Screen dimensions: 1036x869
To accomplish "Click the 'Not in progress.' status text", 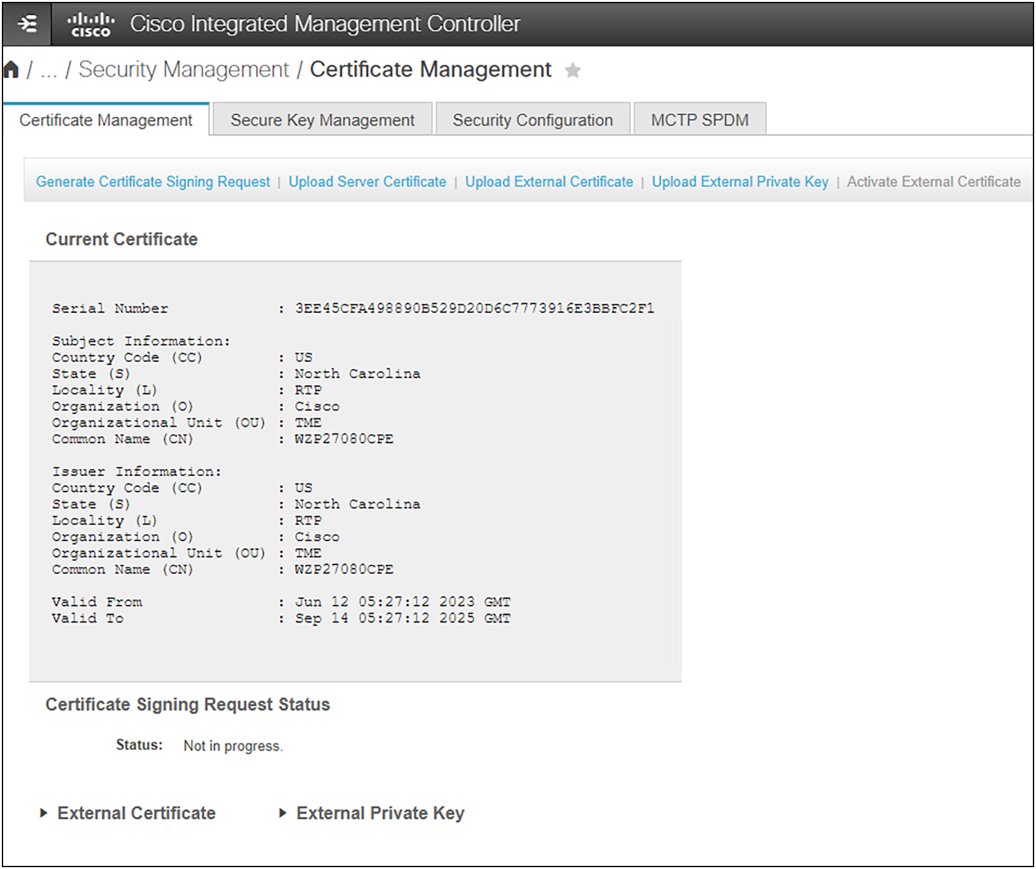I will pos(233,746).
